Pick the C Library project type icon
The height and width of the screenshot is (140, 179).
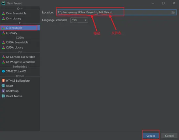[x=3, y=33]
